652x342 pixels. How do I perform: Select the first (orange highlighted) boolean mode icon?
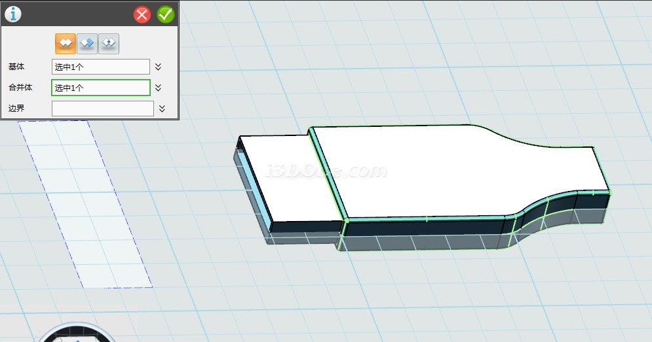coord(65,43)
